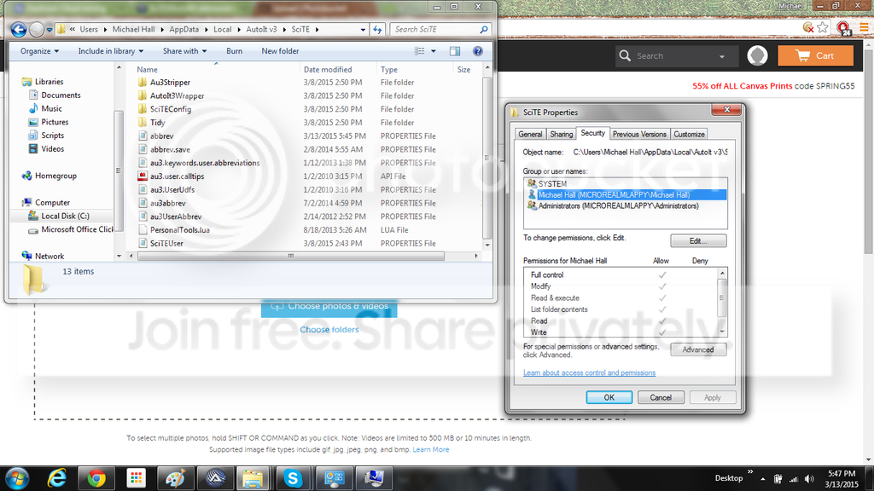Select the SYSTEM user in the list
874x491 pixels.
tap(552, 184)
